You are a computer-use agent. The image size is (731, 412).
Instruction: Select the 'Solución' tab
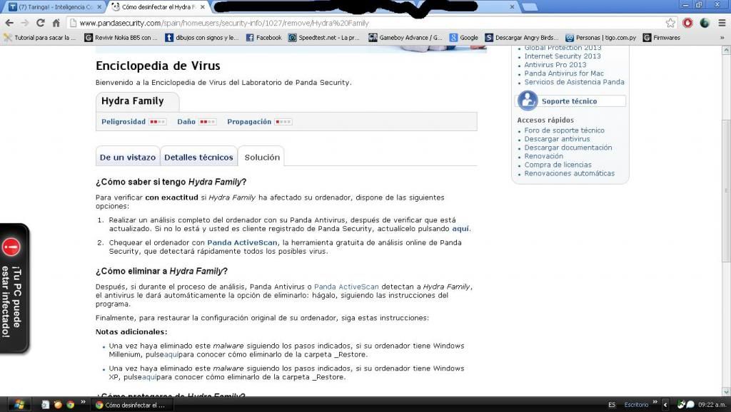(262, 157)
